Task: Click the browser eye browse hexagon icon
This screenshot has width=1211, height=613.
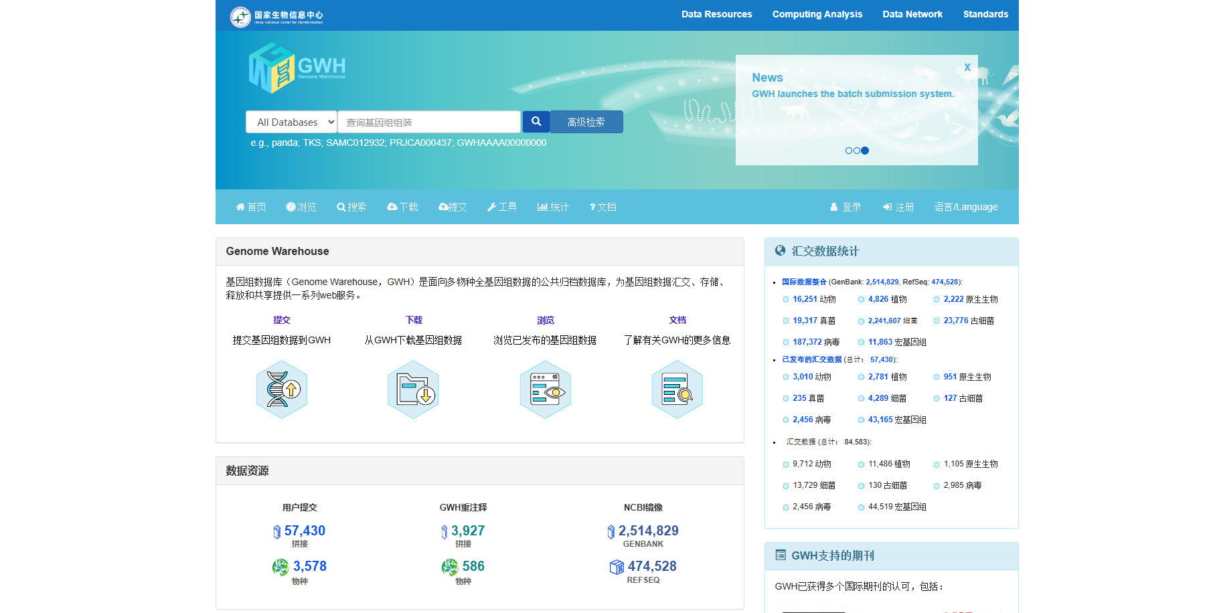Action: [546, 389]
